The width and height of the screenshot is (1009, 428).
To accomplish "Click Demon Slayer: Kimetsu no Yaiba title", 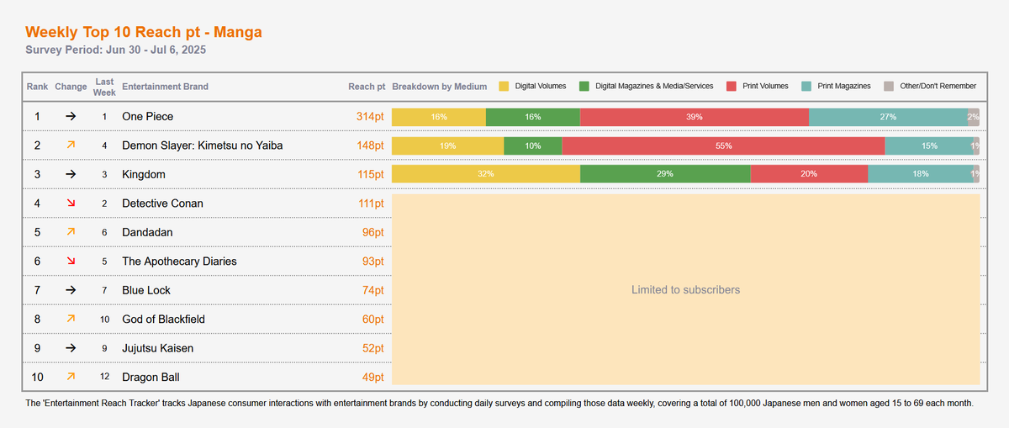I will (202, 145).
